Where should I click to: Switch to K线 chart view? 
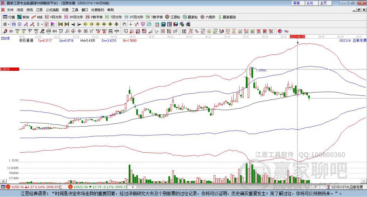(x=37, y=17)
